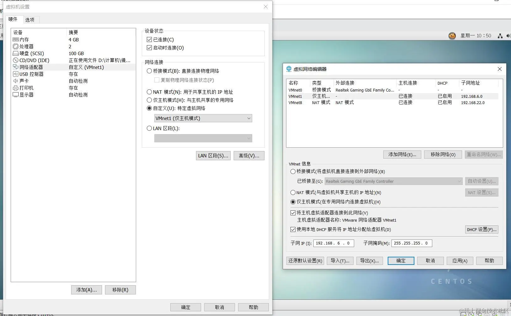Viewport: 511px width, 316px height.
Task: Select the VMnet8 row in network list
Action: point(393,103)
